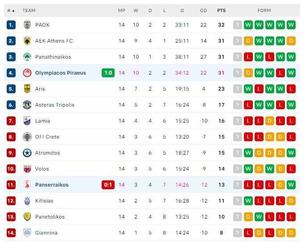Click the red 0:1 score badge
The width and height of the screenshot is (305, 243).
tap(107, 185)
